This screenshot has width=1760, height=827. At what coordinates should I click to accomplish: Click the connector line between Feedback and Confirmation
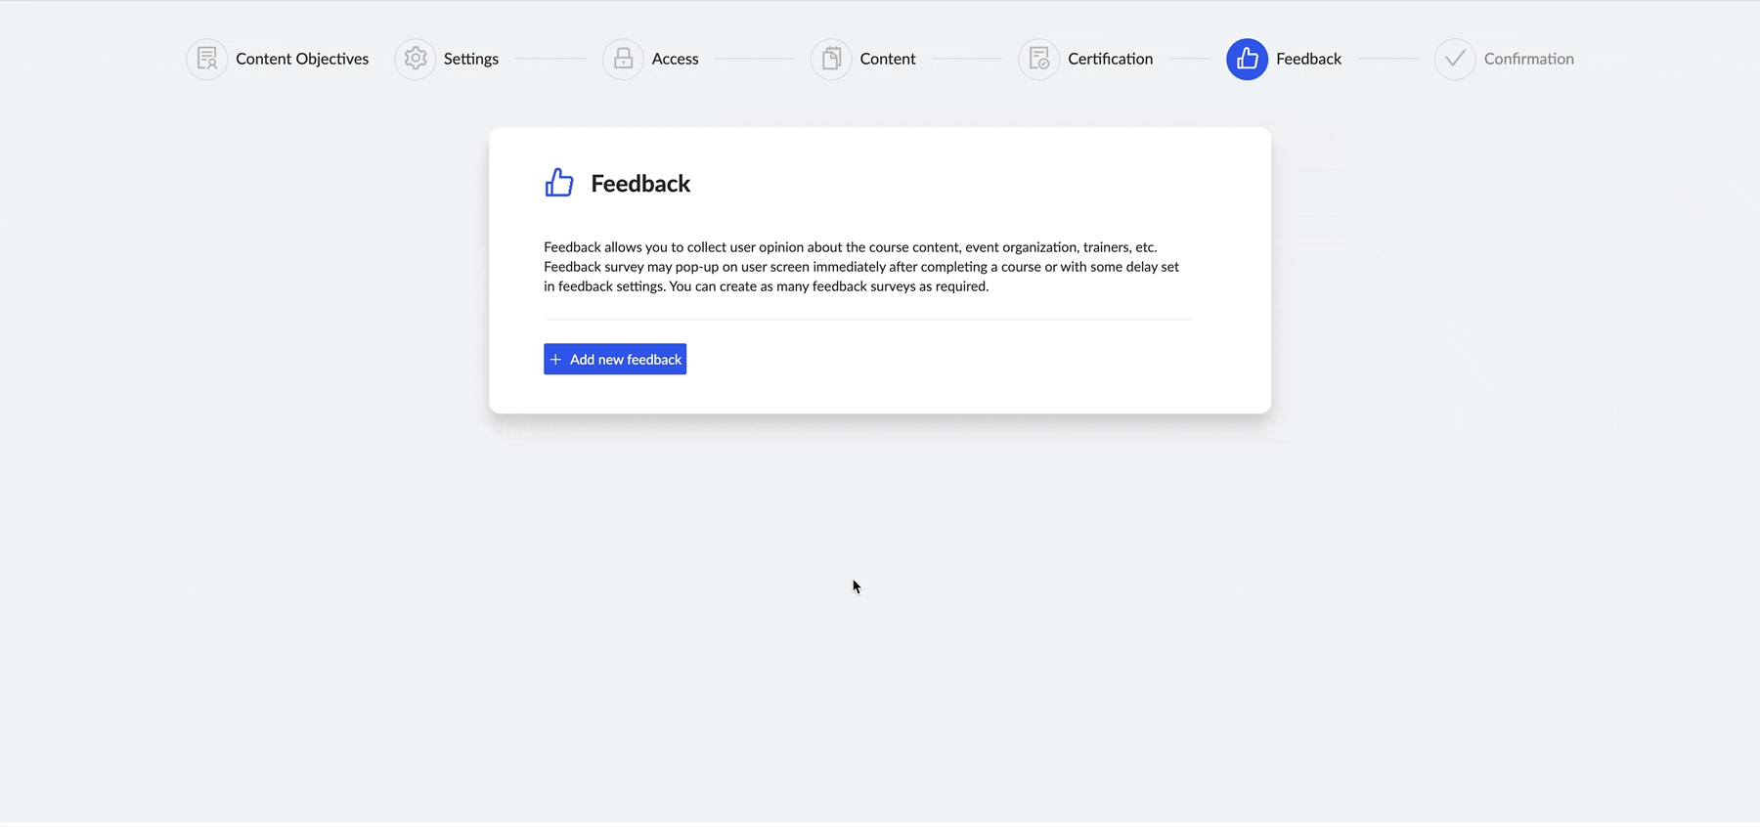click(1387, 59)
